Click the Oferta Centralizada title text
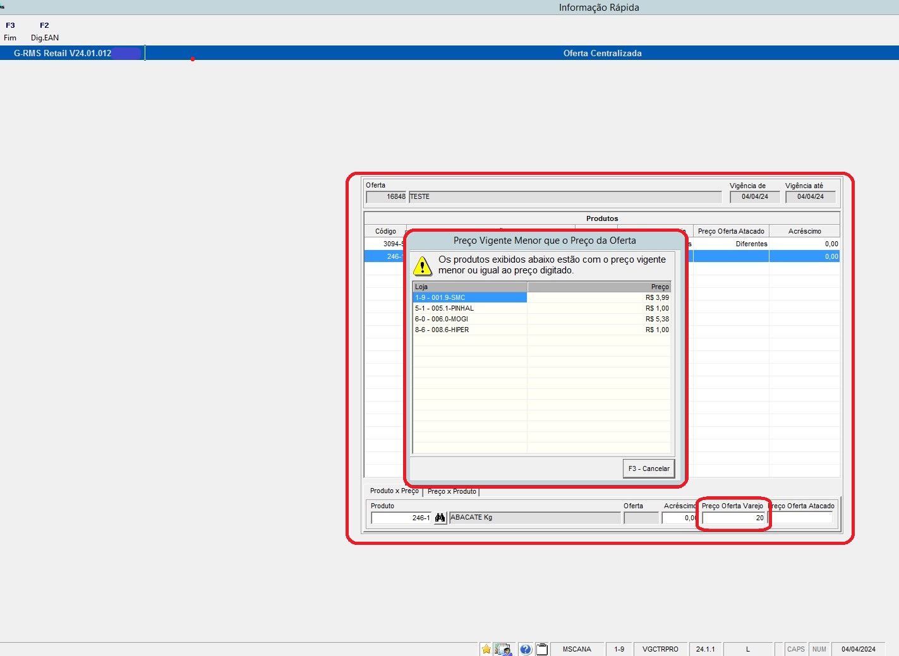 click(603, 53)
